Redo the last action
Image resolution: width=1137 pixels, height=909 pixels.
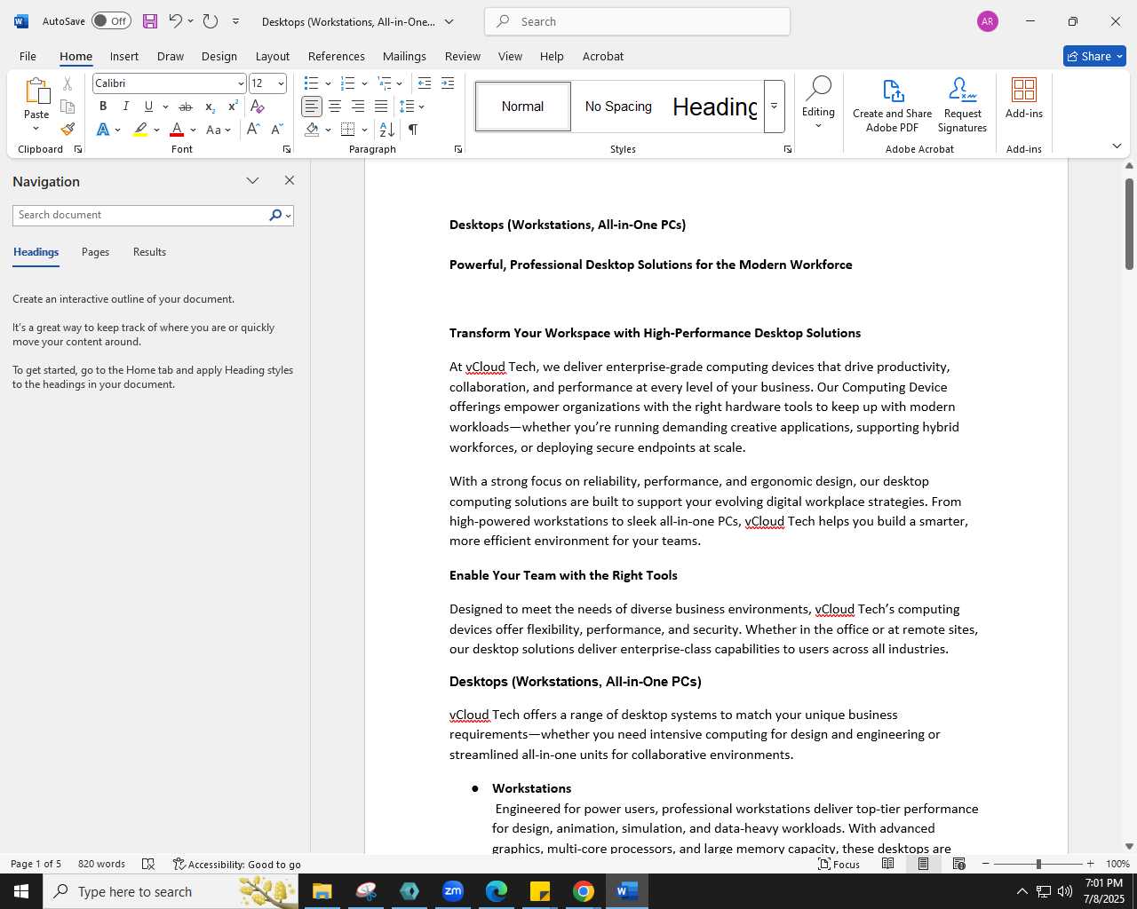click(x=211, y=21)
